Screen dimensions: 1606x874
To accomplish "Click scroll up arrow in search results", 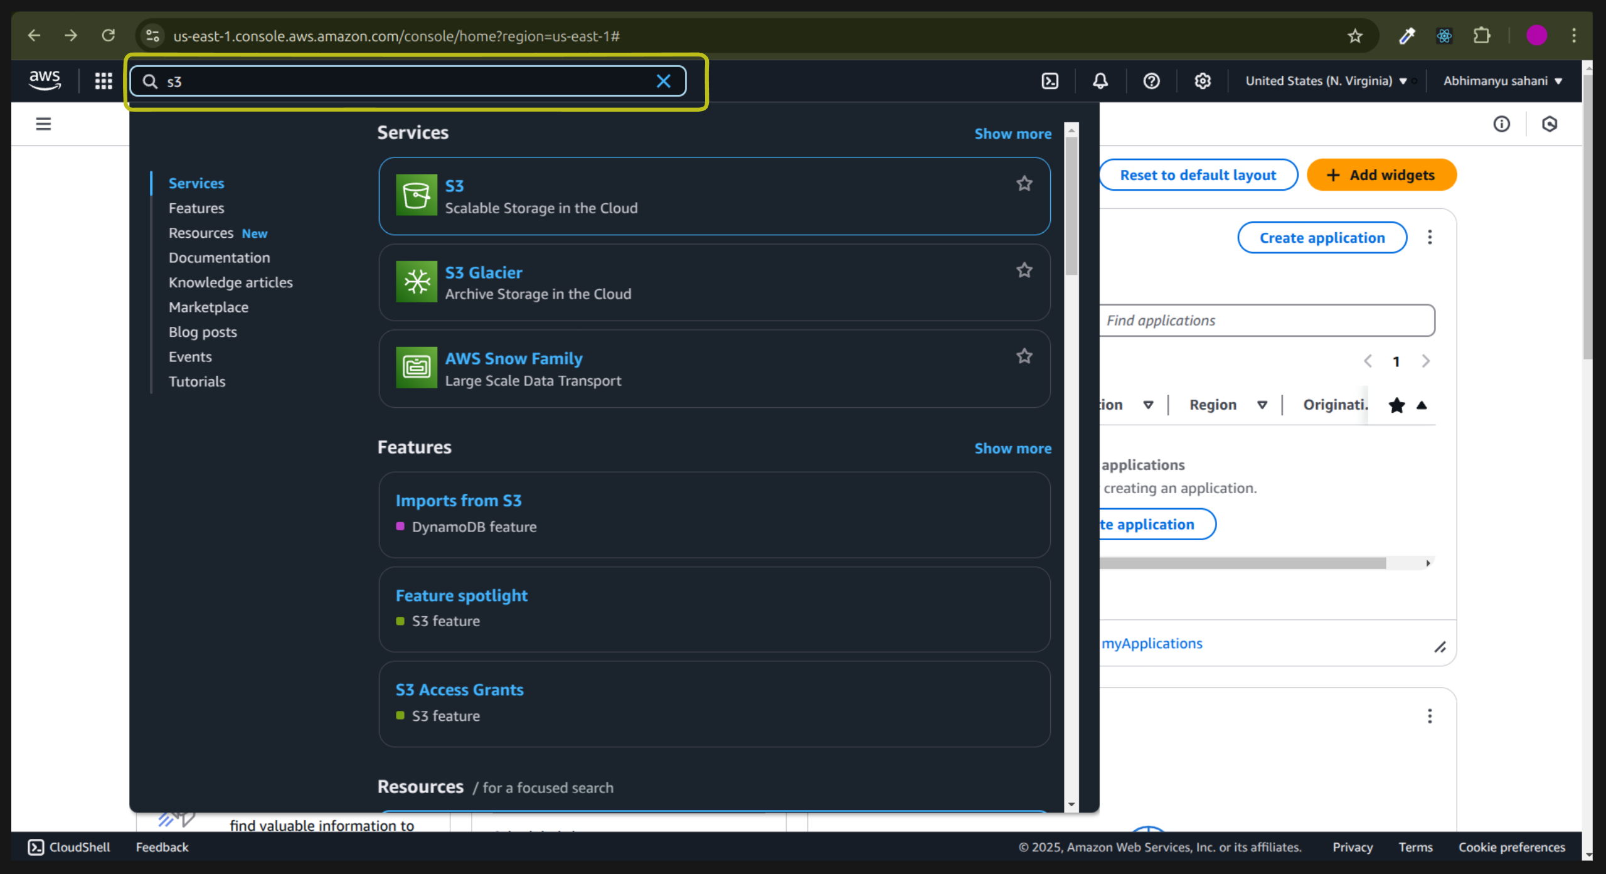I will (1072, 130).
